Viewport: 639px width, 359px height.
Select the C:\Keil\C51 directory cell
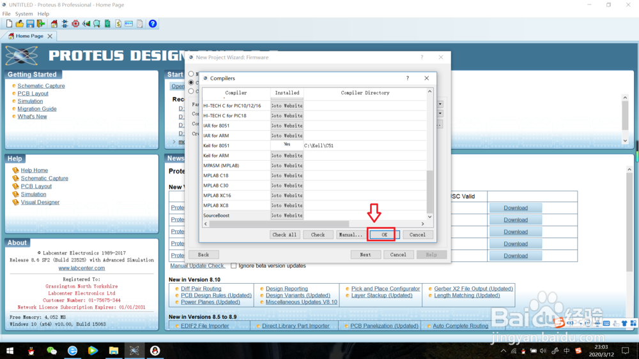(365, 145)
